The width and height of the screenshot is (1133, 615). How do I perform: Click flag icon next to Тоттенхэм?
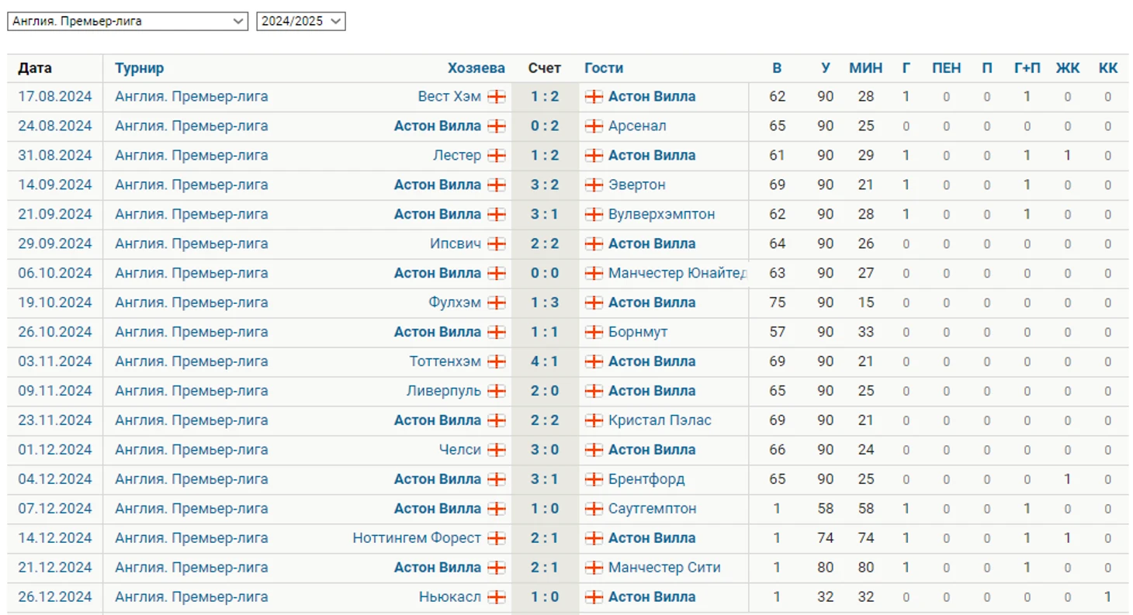[x=497, y=362]
